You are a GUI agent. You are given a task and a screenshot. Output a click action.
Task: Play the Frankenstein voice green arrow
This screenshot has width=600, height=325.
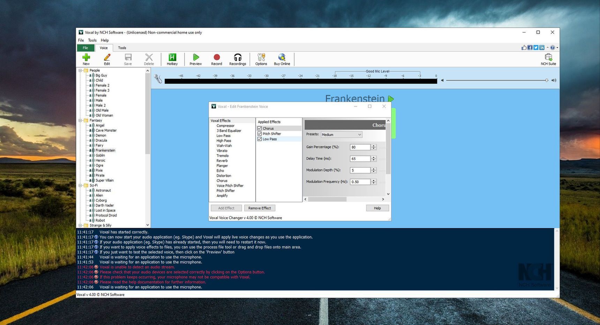pos(391,99)
